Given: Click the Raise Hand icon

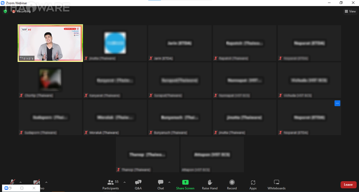Looking at the screenshot, I should coord(210,182).
